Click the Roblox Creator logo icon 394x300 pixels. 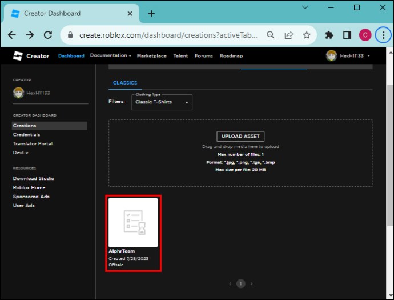tap(18, 56)
